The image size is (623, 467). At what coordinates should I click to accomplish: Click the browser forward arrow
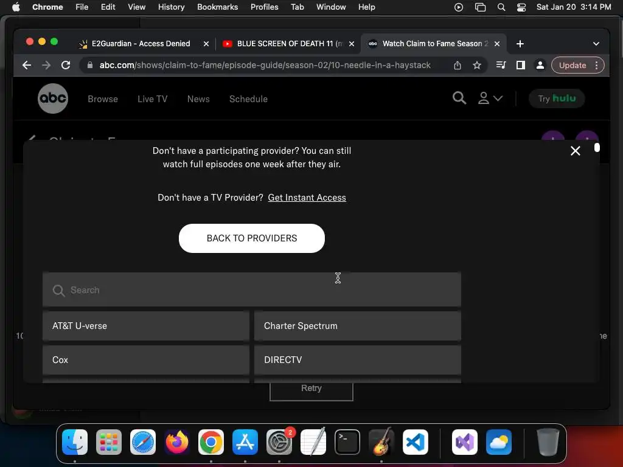click(46, 65)
